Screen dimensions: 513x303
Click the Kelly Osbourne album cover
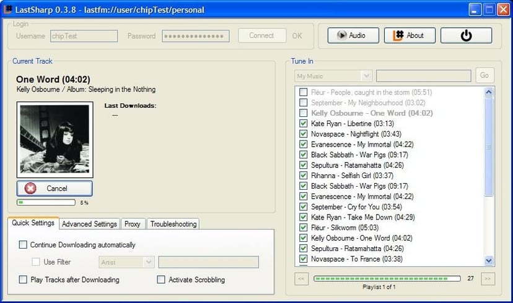pyautogui.click(x=55, y=140)
